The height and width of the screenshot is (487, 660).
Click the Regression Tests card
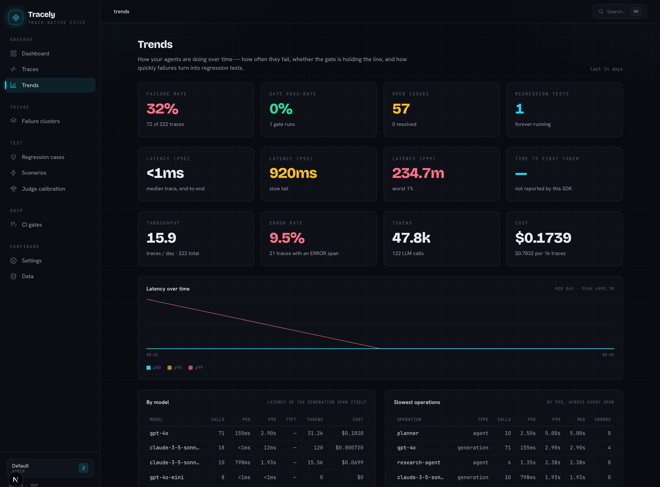565,110
